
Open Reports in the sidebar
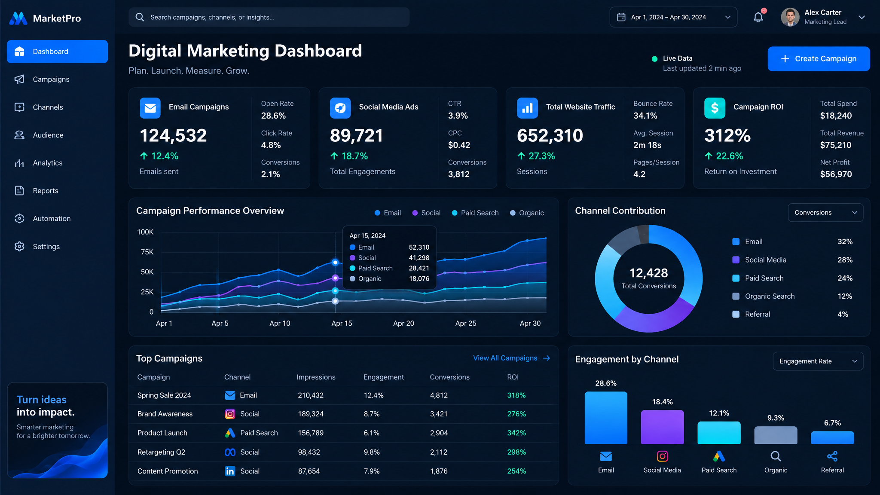(x=58, y=190)
